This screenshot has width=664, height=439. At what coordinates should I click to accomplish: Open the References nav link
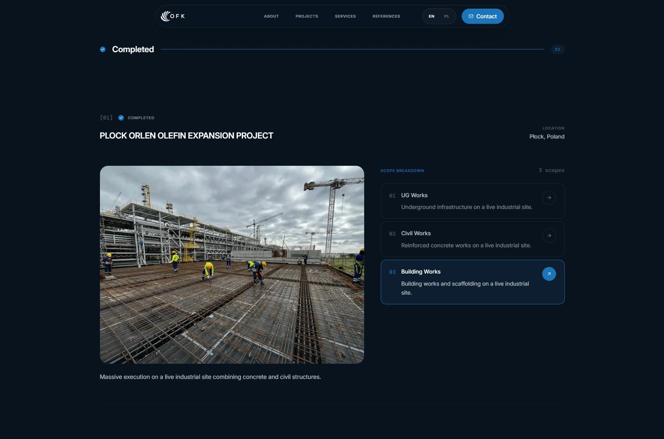pyautogui.click(x=386, y=16)
